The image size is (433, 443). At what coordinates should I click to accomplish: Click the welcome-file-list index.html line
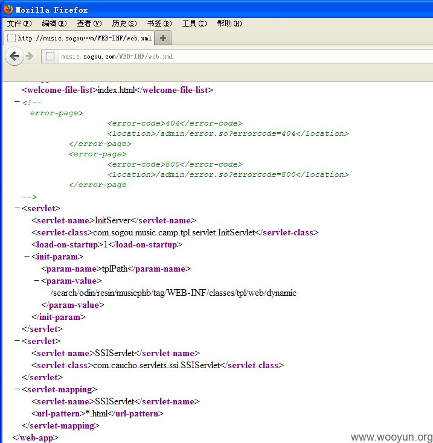tap(117, 90)
